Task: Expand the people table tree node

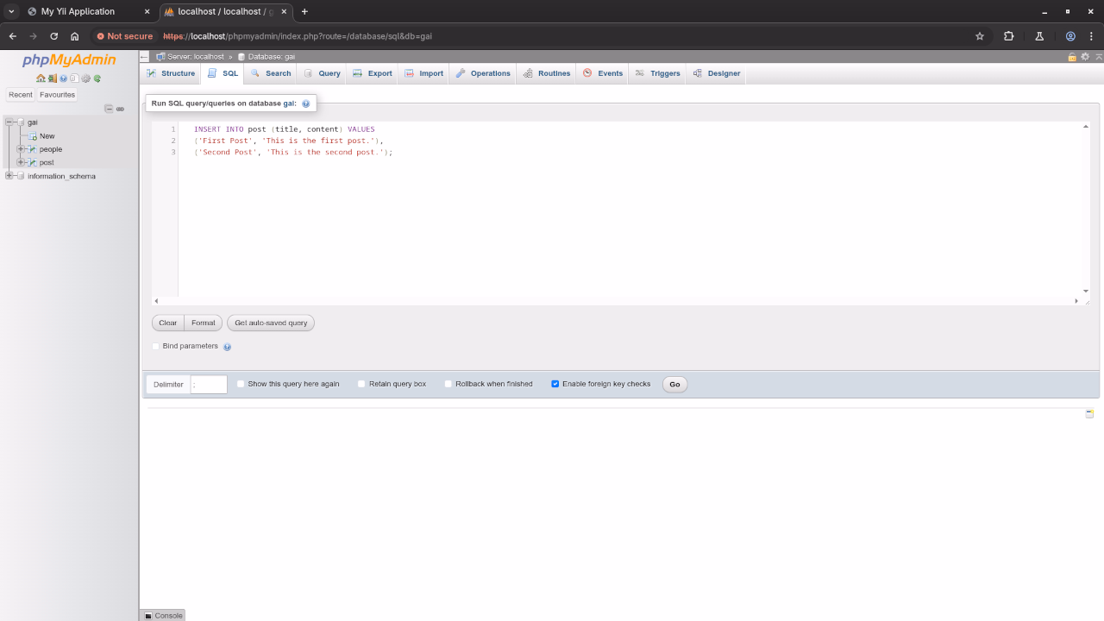Action: point(21,149)
